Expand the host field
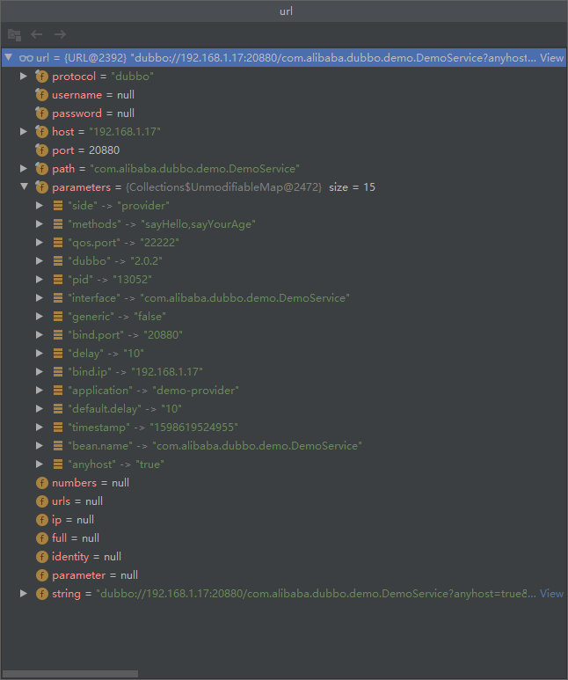 click(x=24, y=131)
